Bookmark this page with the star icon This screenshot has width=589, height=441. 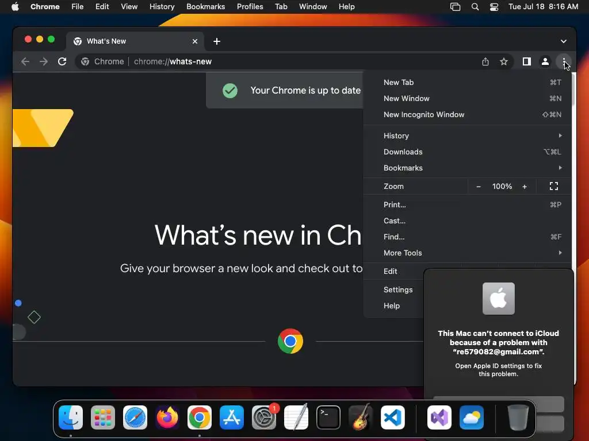tap(504, 61)
